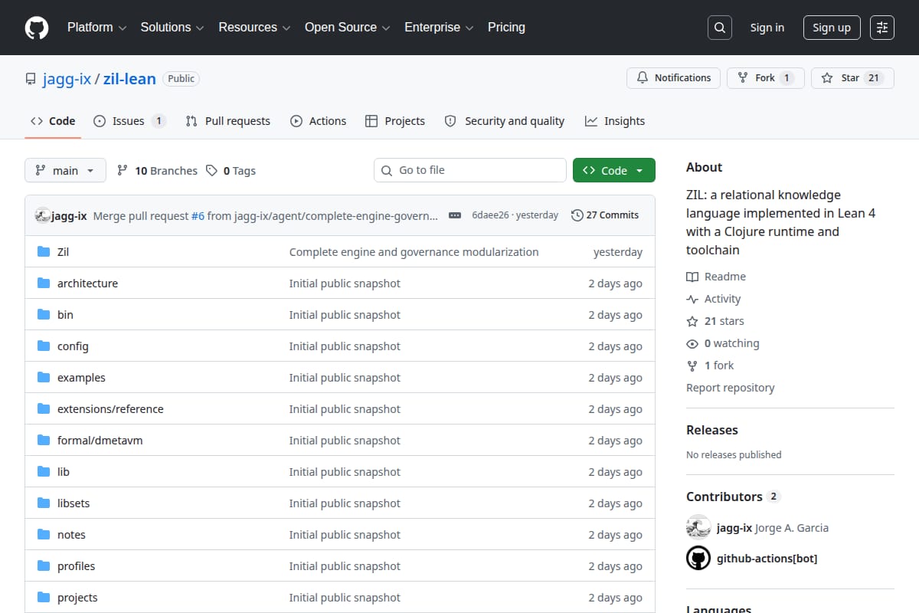Open the Insights tab

tap(615, 121)
